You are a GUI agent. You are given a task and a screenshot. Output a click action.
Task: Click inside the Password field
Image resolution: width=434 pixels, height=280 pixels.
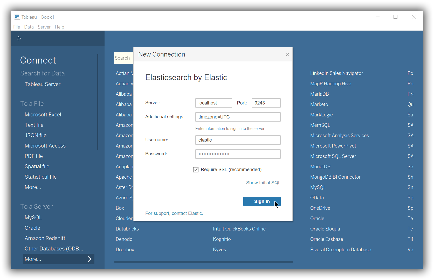(x=238, y=154)
